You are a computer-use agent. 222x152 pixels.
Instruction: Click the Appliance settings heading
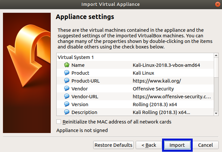pos(85,17)
